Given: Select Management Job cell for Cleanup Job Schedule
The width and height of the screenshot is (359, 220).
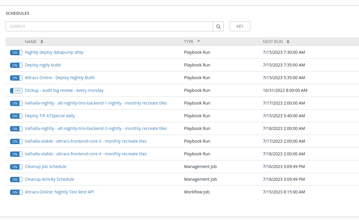Looking at the screenshot, I should [x=200, y=167].
